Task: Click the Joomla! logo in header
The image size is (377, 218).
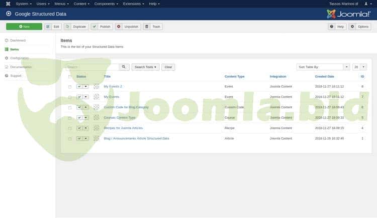Action: 348,14
